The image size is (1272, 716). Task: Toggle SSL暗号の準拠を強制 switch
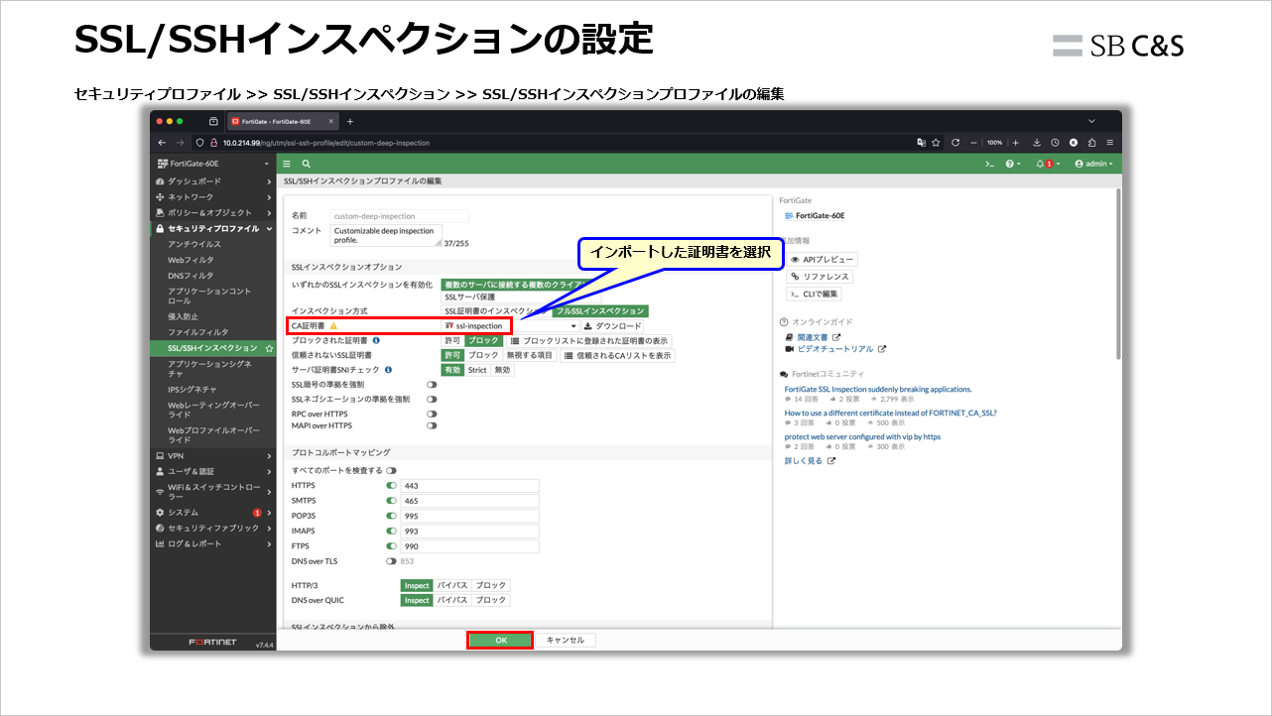tap(432, 385)
